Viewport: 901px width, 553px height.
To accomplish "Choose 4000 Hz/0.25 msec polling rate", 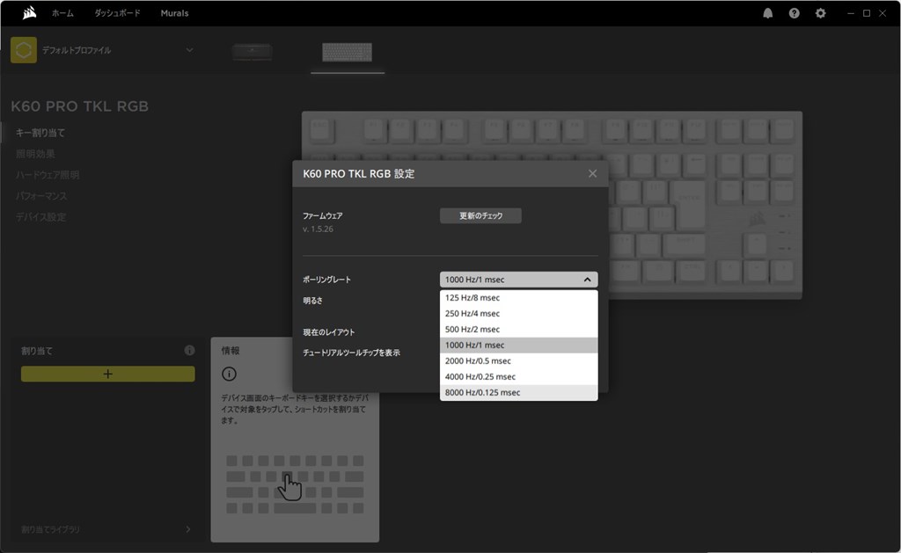I will 518,376.
